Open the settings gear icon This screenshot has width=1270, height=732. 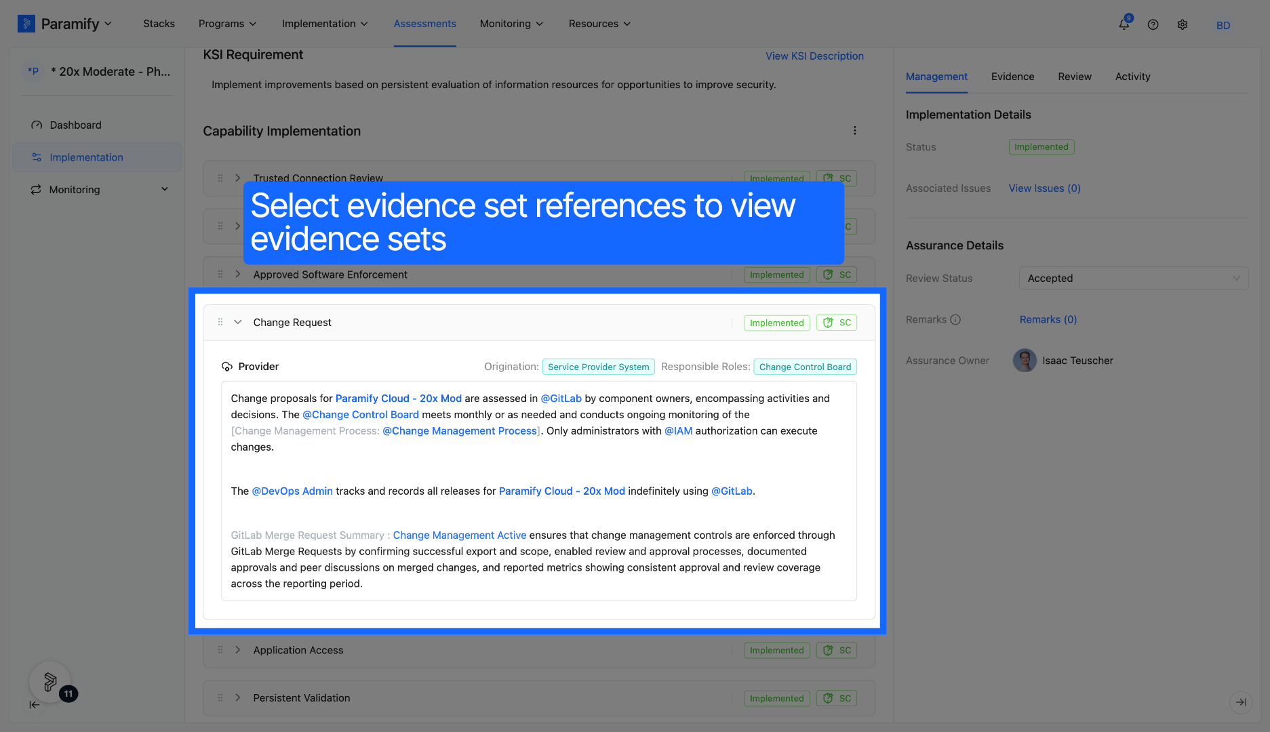1183,24
